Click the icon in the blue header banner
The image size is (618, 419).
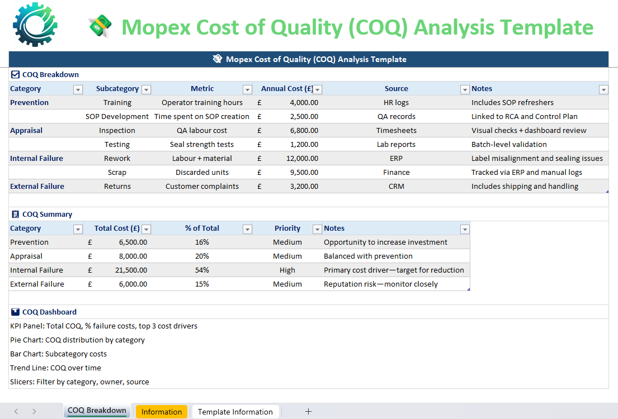click(x=218, y=59)
